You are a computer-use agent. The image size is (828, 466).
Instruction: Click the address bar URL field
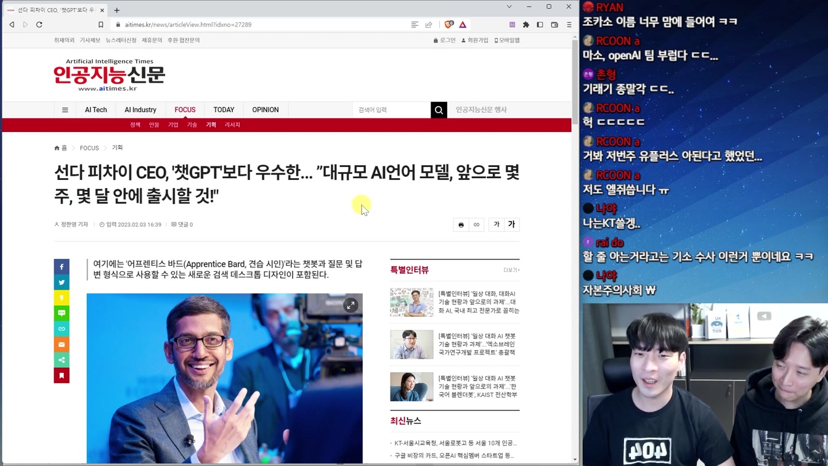pyautogui.click(x=259, y=25)
